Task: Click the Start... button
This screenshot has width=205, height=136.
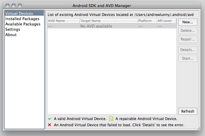Action: point(188,58)
